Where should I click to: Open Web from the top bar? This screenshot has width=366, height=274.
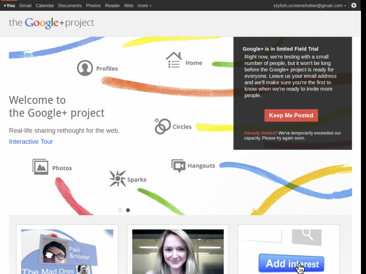tap(129, 5)
